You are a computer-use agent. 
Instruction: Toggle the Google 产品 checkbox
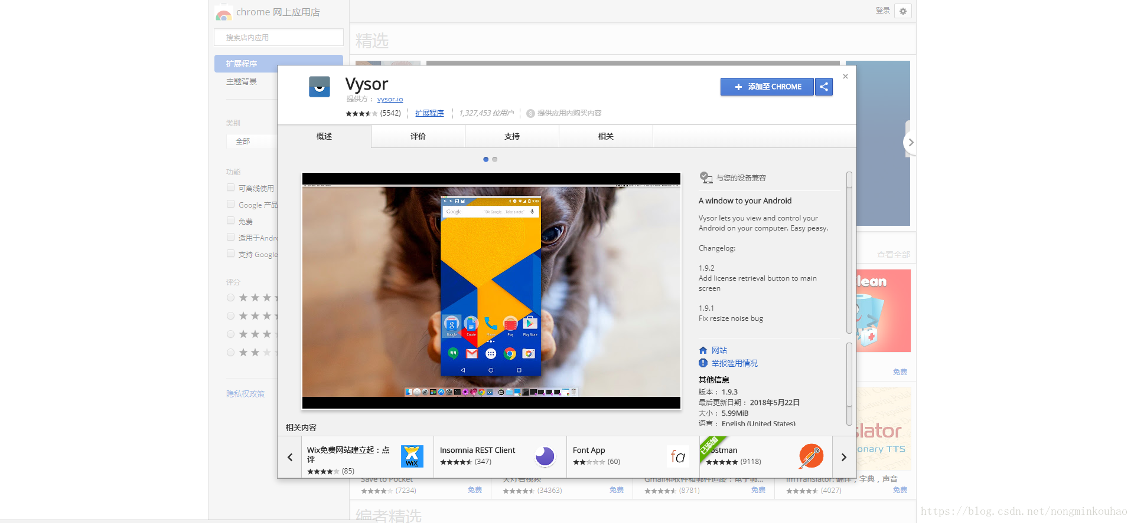point(231,204)
